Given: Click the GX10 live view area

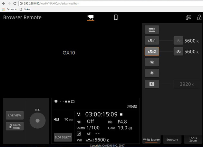Looking at the screenshot, I should 69,53.
